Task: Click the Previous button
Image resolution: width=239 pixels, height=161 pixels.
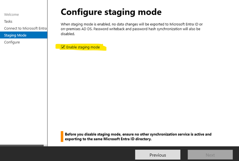Action: coord(157,155)
